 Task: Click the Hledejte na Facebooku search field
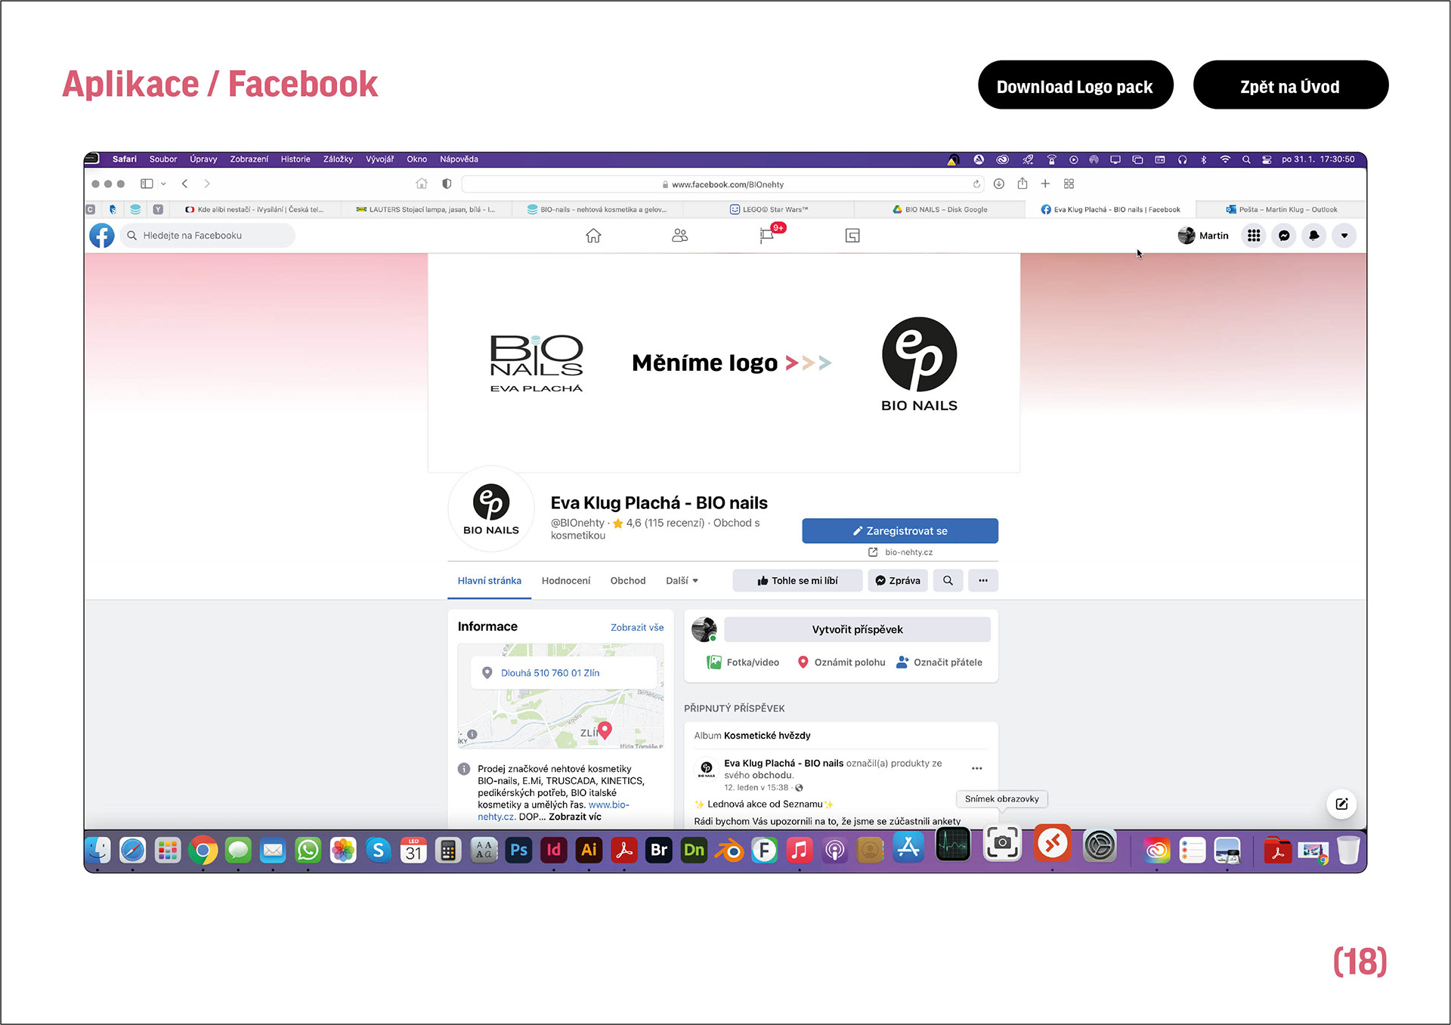click(208, 236)
